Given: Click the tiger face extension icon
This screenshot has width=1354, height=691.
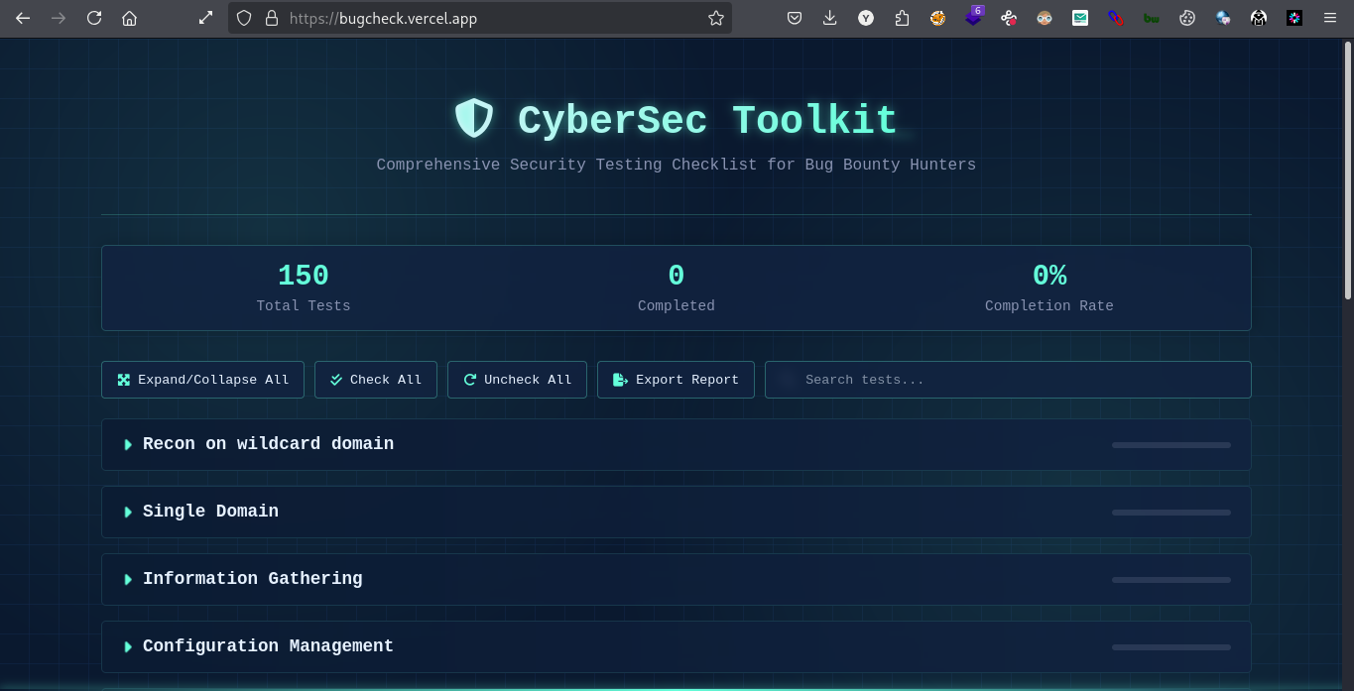Looking at the screenshot, I should point(937,18).
